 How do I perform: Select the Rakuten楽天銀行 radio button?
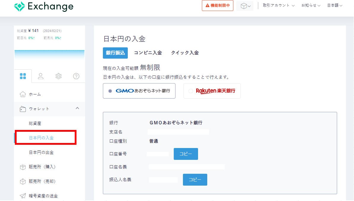(191, 91)
